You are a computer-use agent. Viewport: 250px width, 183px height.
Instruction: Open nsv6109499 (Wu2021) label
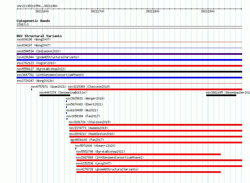(x=82, y=110)
